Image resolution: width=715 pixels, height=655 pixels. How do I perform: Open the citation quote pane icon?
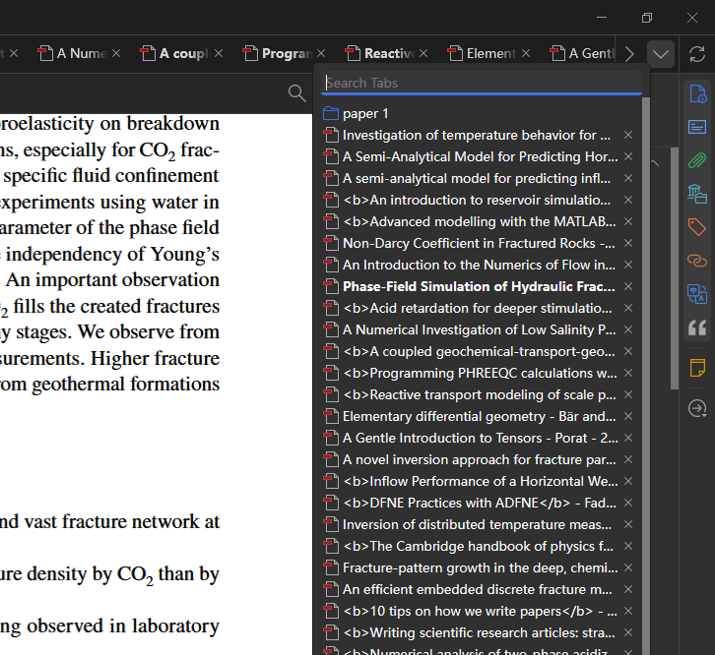(x=697, y=327)
